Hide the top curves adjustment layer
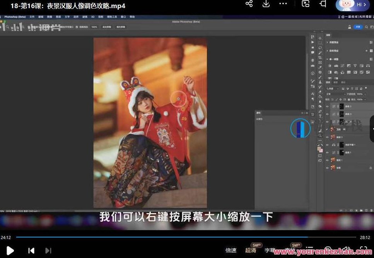Viewport: 374px width, 258px height. (327, 106)
